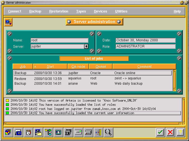Click the 'Web daily backup' comment cell
The image size is (189, 141).
click(128, 84)
